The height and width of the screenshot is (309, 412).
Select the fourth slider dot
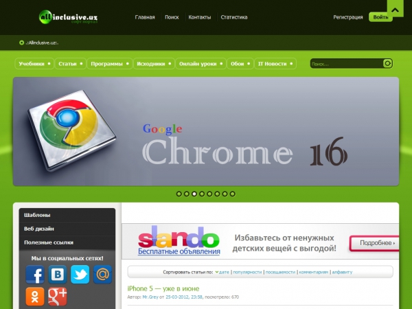pos(202,194)
